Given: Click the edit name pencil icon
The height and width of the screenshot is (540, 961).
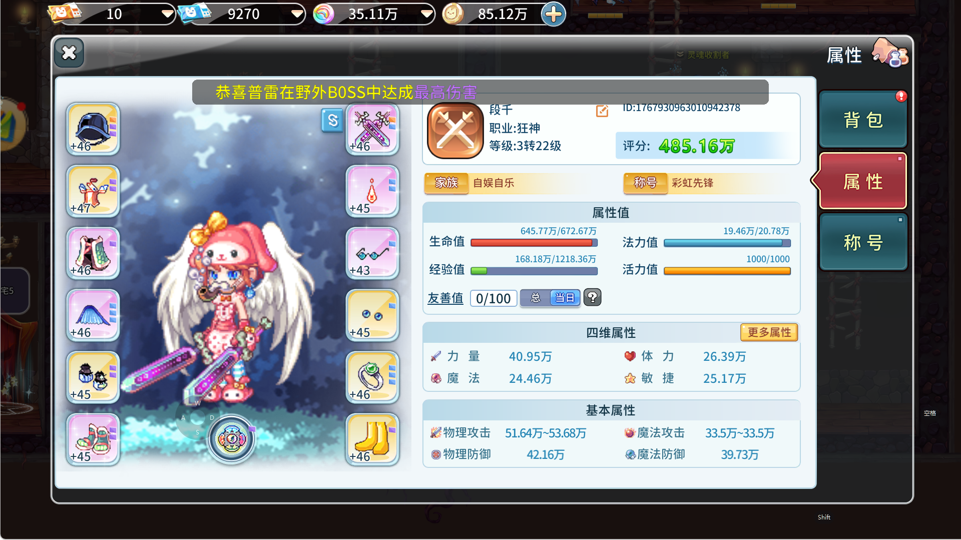Looking at the screenshot, I should 602,111.
